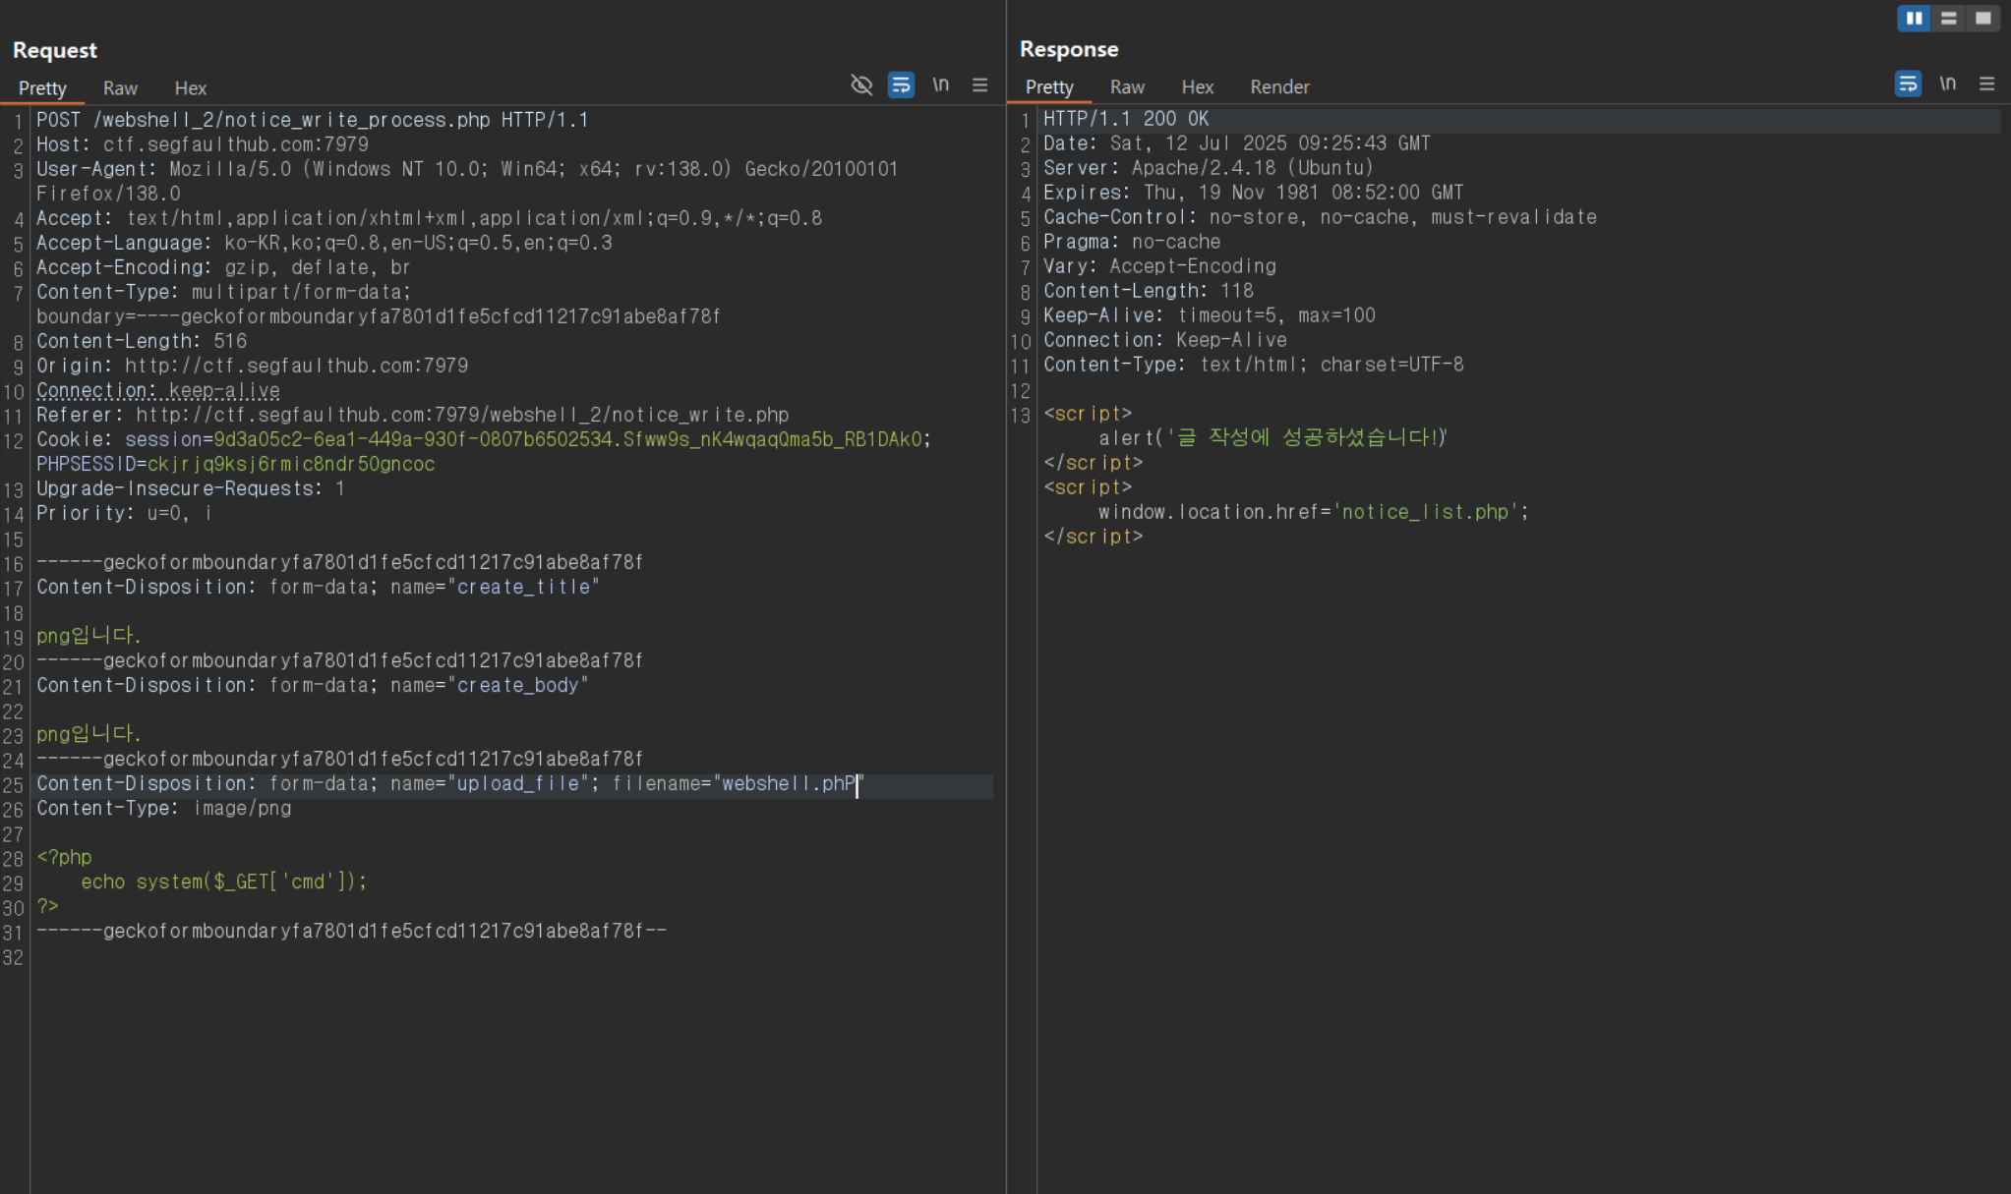This screenshot has width=2011, height=1194.
Task: Click the Origin header line
Action: (x=253, y=366)
